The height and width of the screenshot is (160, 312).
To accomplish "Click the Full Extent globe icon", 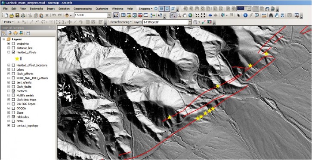I will (x=190, y=15).
